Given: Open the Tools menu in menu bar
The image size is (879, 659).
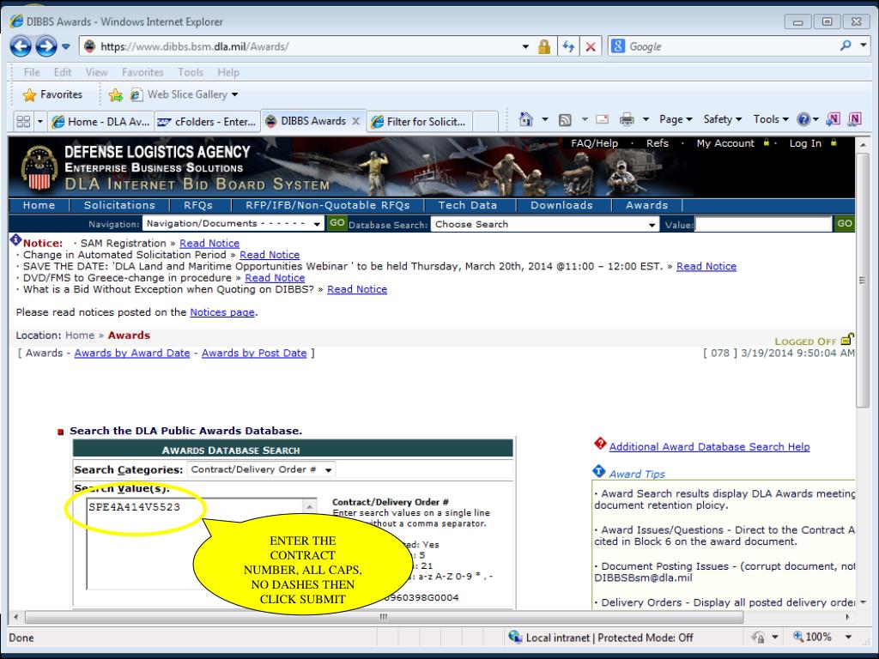Looking at the screenshot, I should pos(190,72).
